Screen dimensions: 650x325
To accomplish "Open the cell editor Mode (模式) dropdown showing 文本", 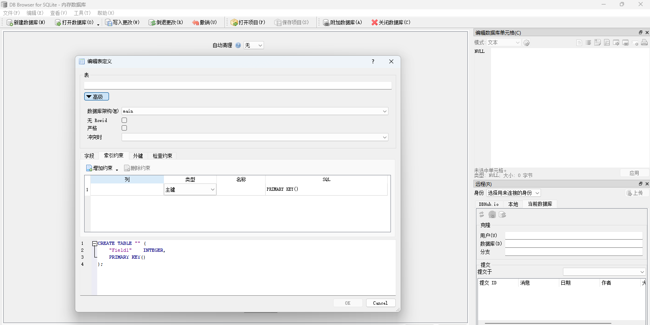I will coord(504,43).
